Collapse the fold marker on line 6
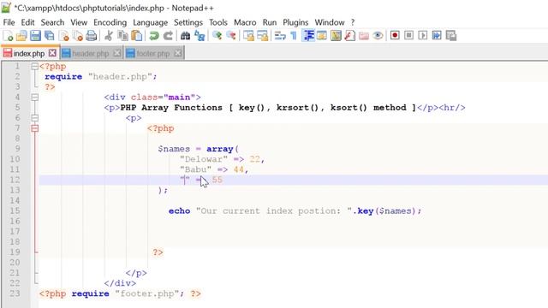The width and height of the screenshot is (548, 308). point(34,118)
